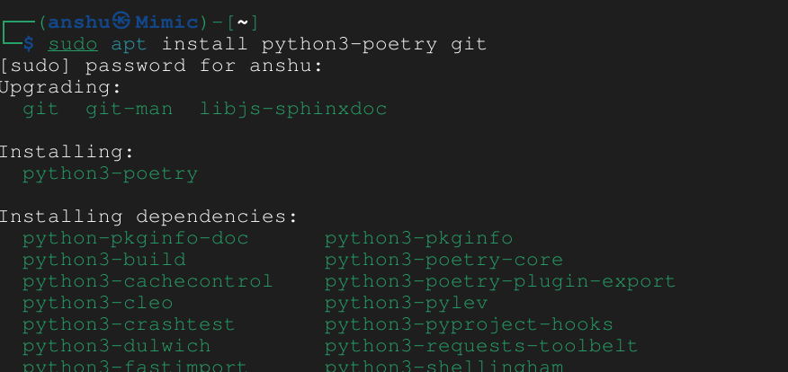Select python3-poetry-plugin-export package
Screen dimensions: 788x372
tap(500, 281)
